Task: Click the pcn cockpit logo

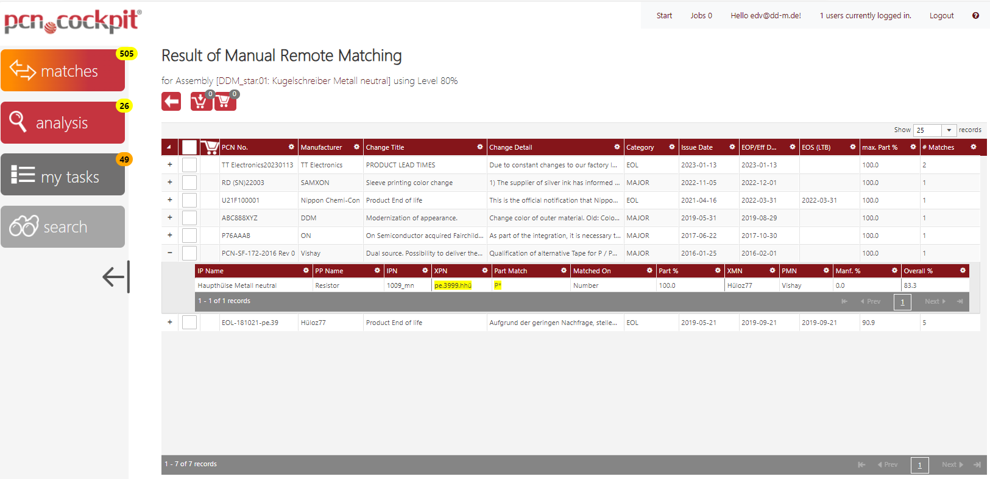Action: 72,22
